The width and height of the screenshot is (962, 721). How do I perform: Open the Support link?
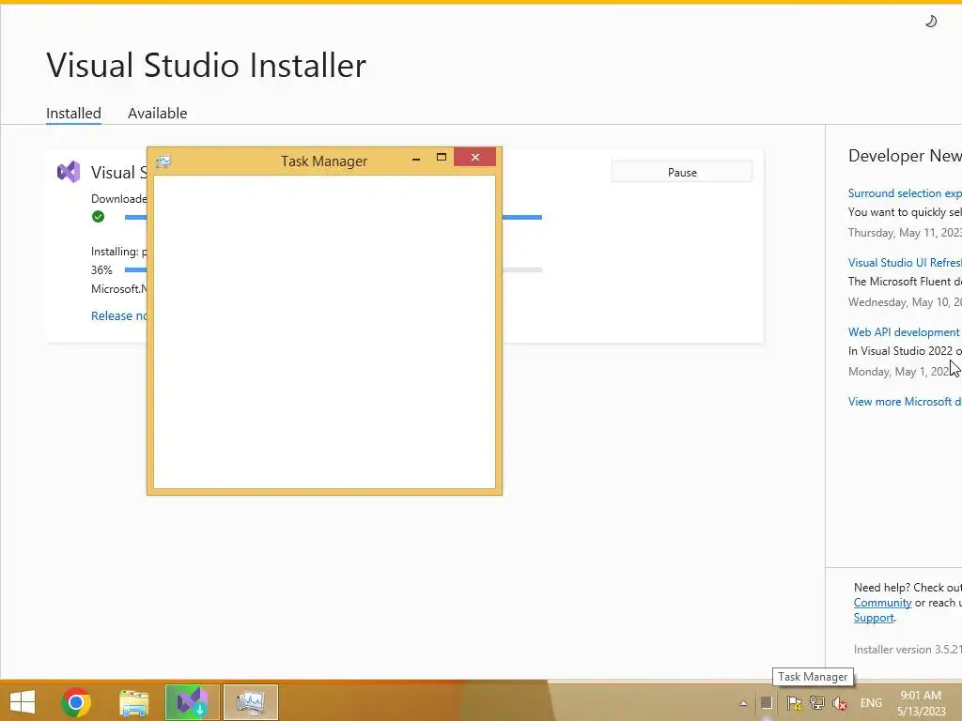[874, 618]
